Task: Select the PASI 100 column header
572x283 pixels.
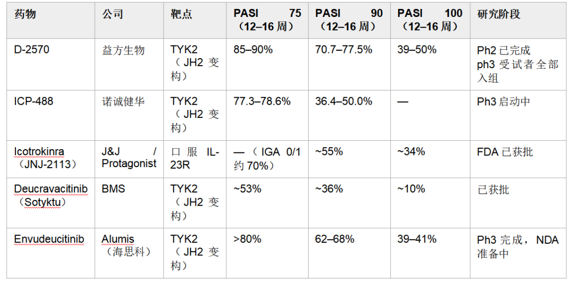Action: (430, 20)
